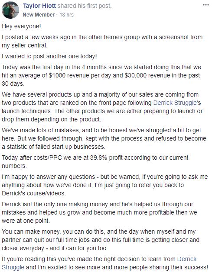
Task: Visit Taylor Hiott's profile via name link
Action: [x=39, y=6]
